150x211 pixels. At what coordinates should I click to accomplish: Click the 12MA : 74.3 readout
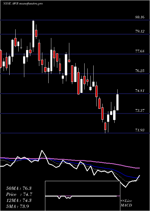click(19, 200)
